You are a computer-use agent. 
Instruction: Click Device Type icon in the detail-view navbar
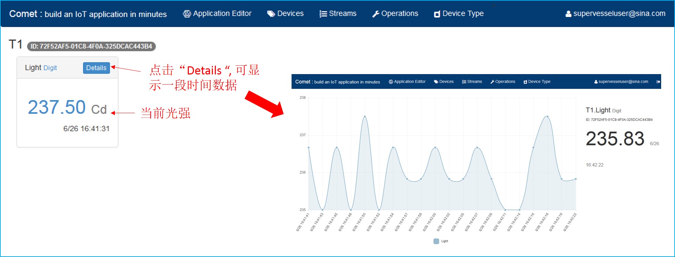pyautogui.click(x=525, y=82)
